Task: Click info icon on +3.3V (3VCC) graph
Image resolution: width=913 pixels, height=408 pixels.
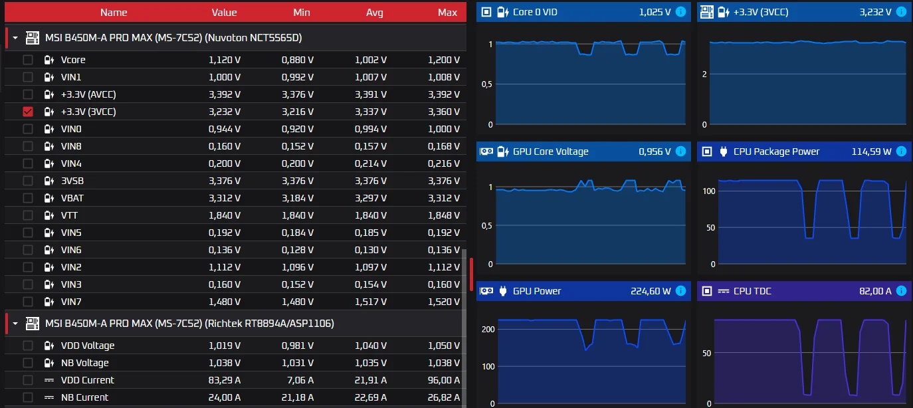Action: tap(901, 12)
